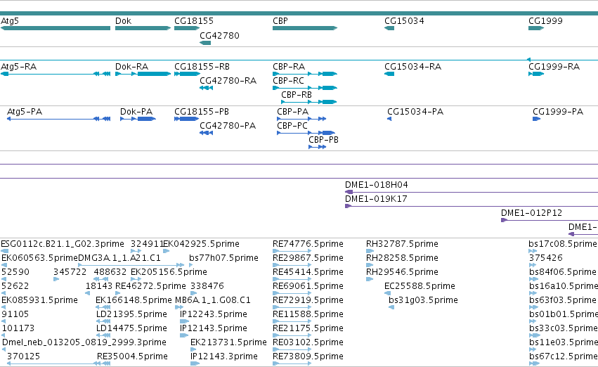Click the CG1999 gene glyph
The height and width of the screenshot is (367, 598).
click(536, 28)
